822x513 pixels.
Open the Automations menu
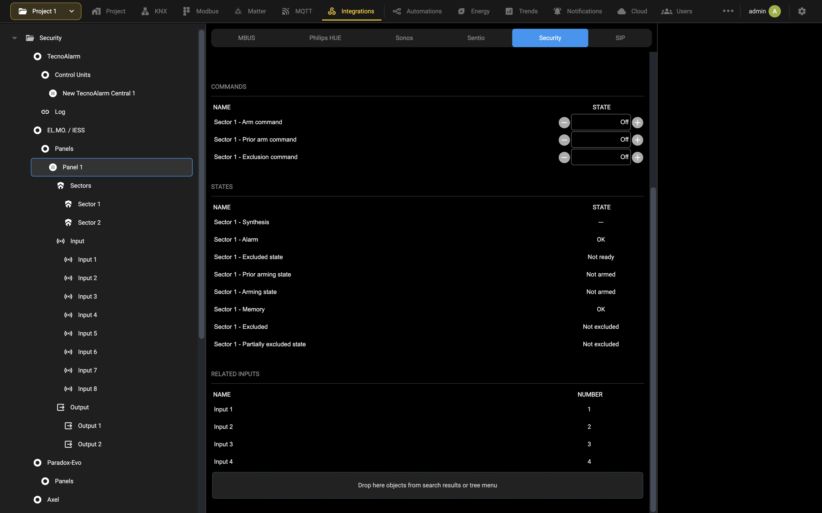point(417,11)
